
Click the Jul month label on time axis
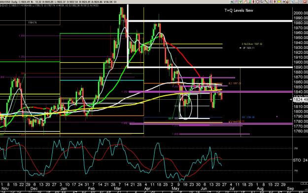click(232, 189)
